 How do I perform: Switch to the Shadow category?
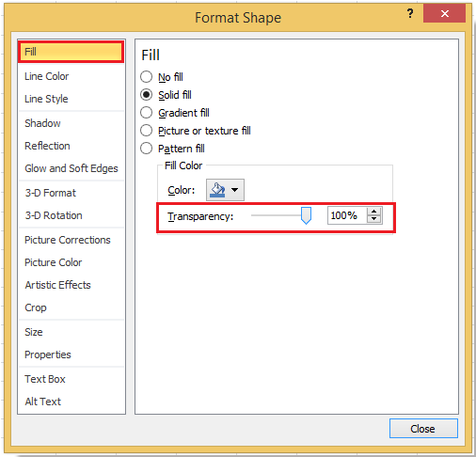tap(42, 123)
